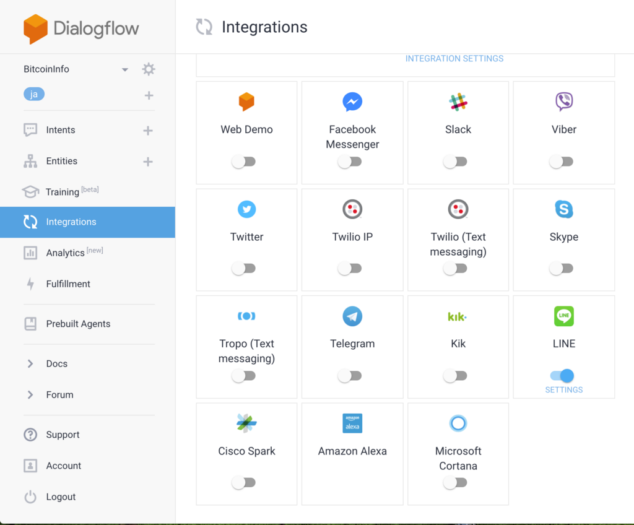Viewport: 634px width, 525px height.
Task: Click the Integrations page title
Action: tap(264, 27)
